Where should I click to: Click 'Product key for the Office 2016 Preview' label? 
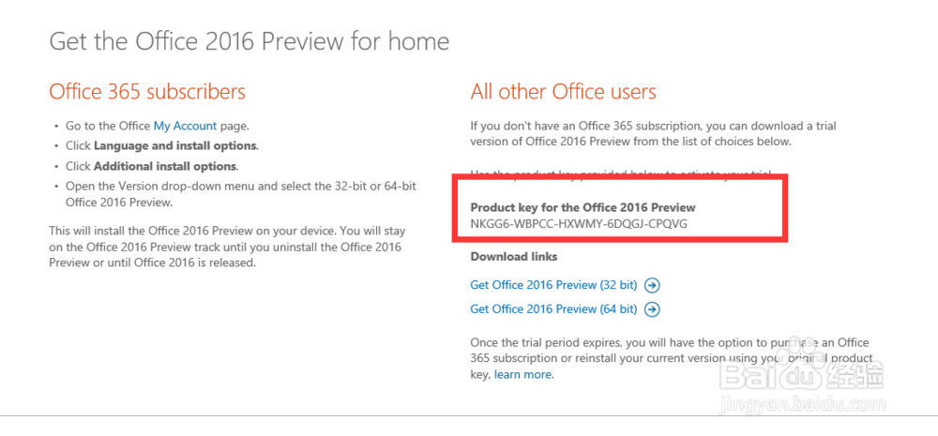(582, 206)
